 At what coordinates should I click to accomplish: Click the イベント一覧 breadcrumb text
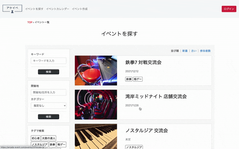[x=42, y=22]
